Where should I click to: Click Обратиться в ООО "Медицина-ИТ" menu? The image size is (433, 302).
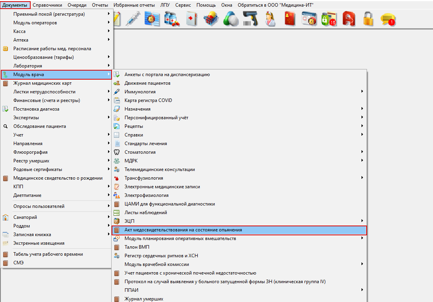(x=275, y=5)
